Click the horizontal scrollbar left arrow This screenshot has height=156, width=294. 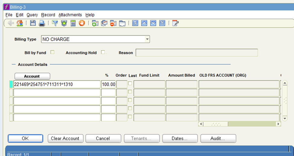201,124
